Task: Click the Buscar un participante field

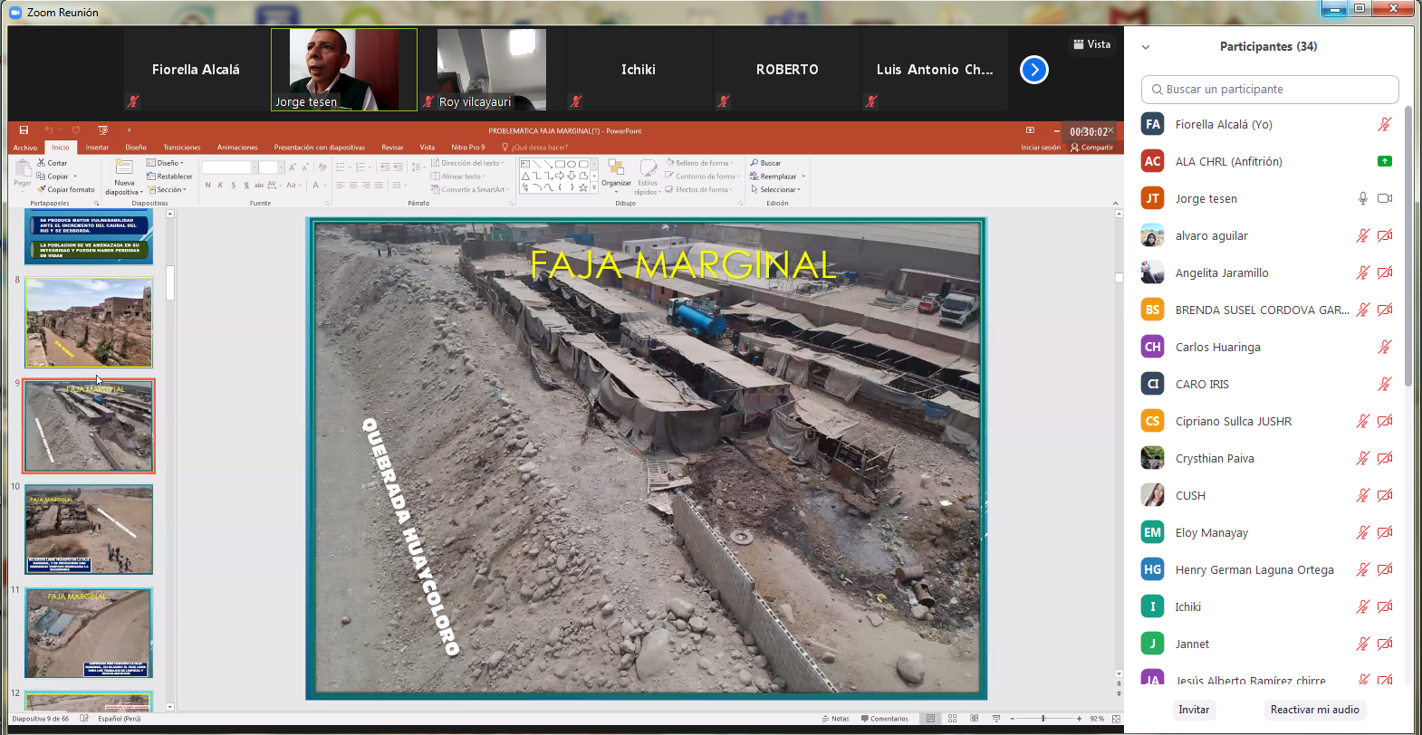Action: point(1270,90)
